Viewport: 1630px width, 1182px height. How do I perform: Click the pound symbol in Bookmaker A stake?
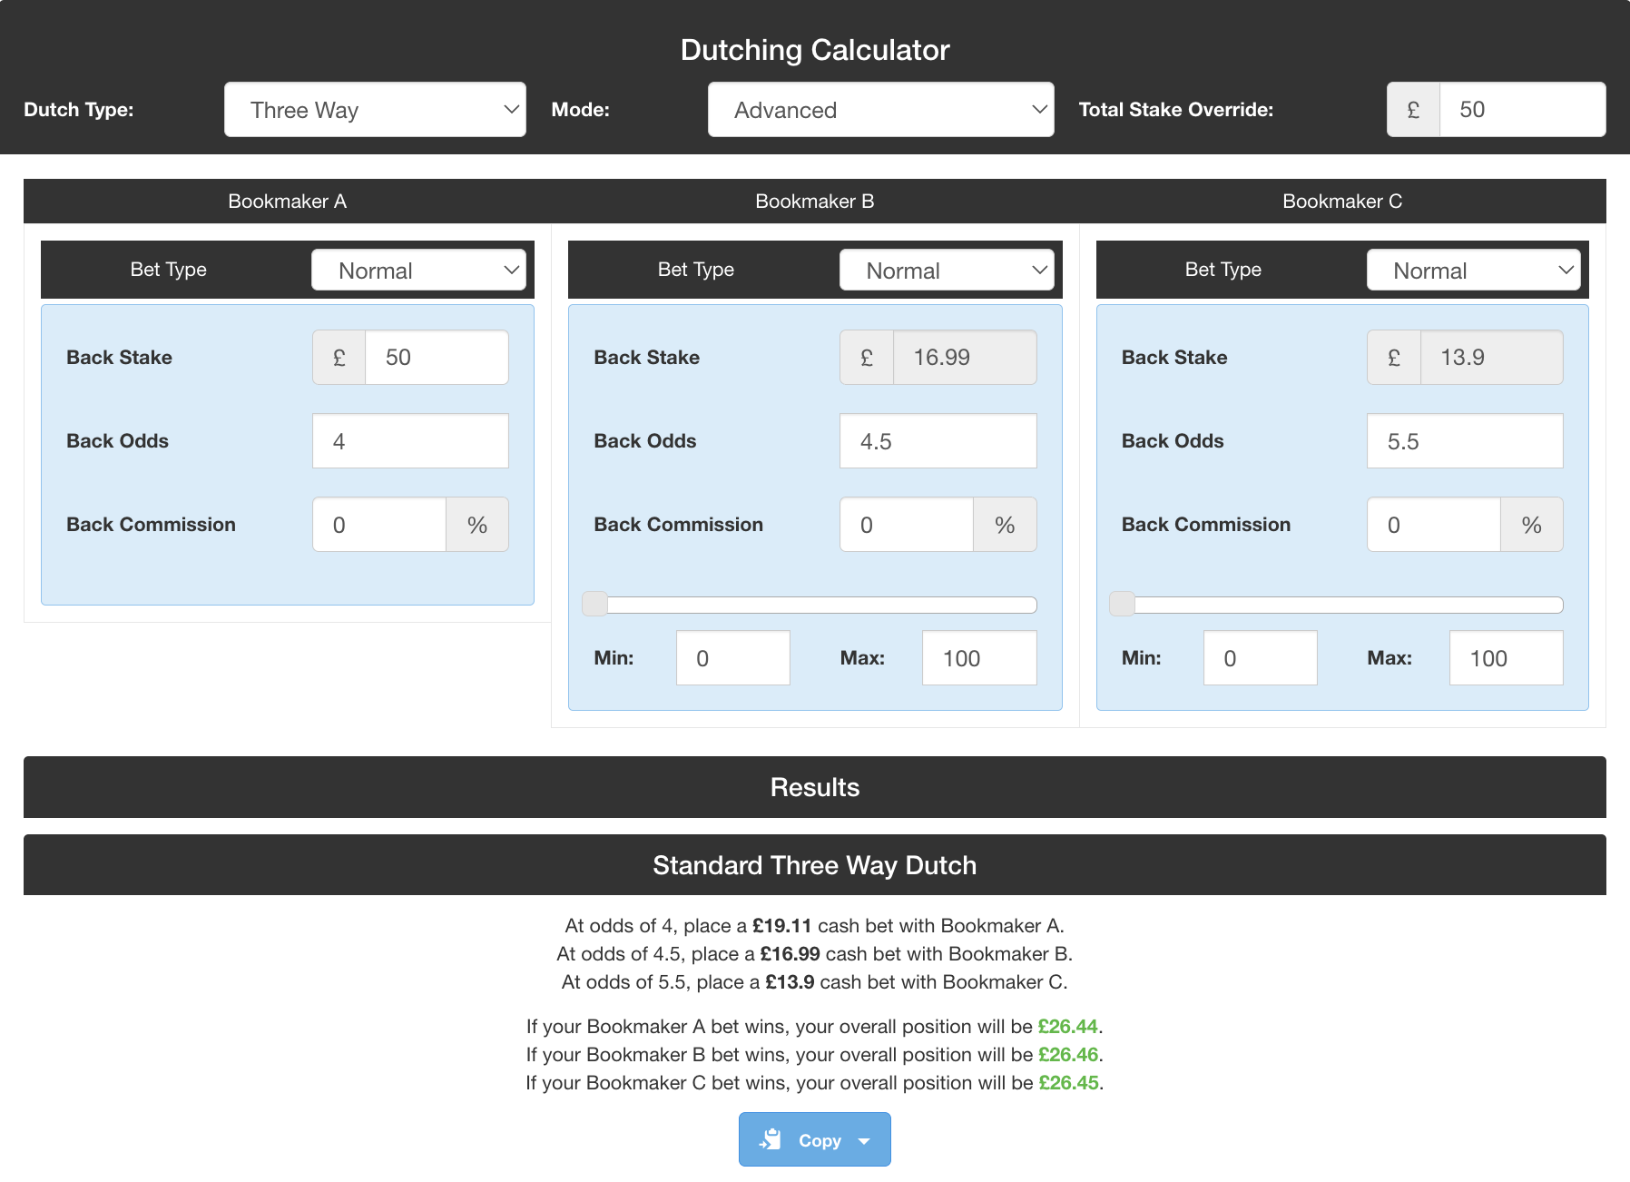click(339, 358)
